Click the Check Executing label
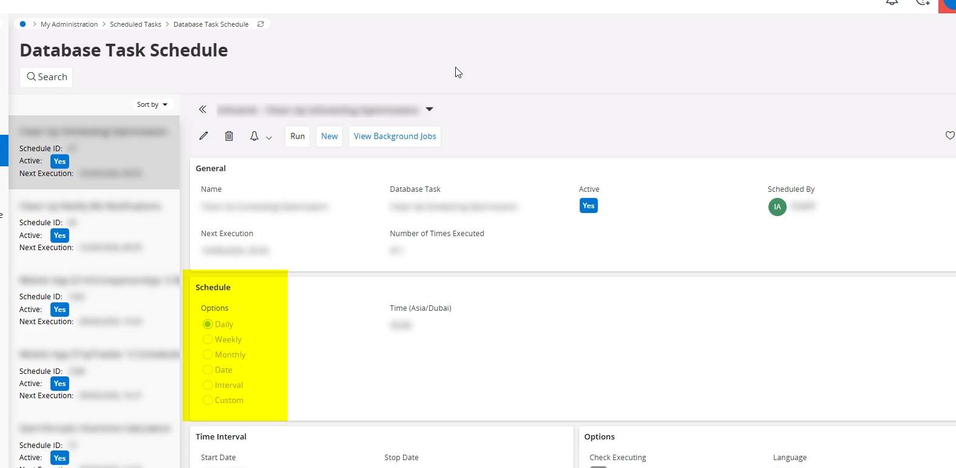The image size is (956, 468). pyautogui.click(x=618, y=458)
